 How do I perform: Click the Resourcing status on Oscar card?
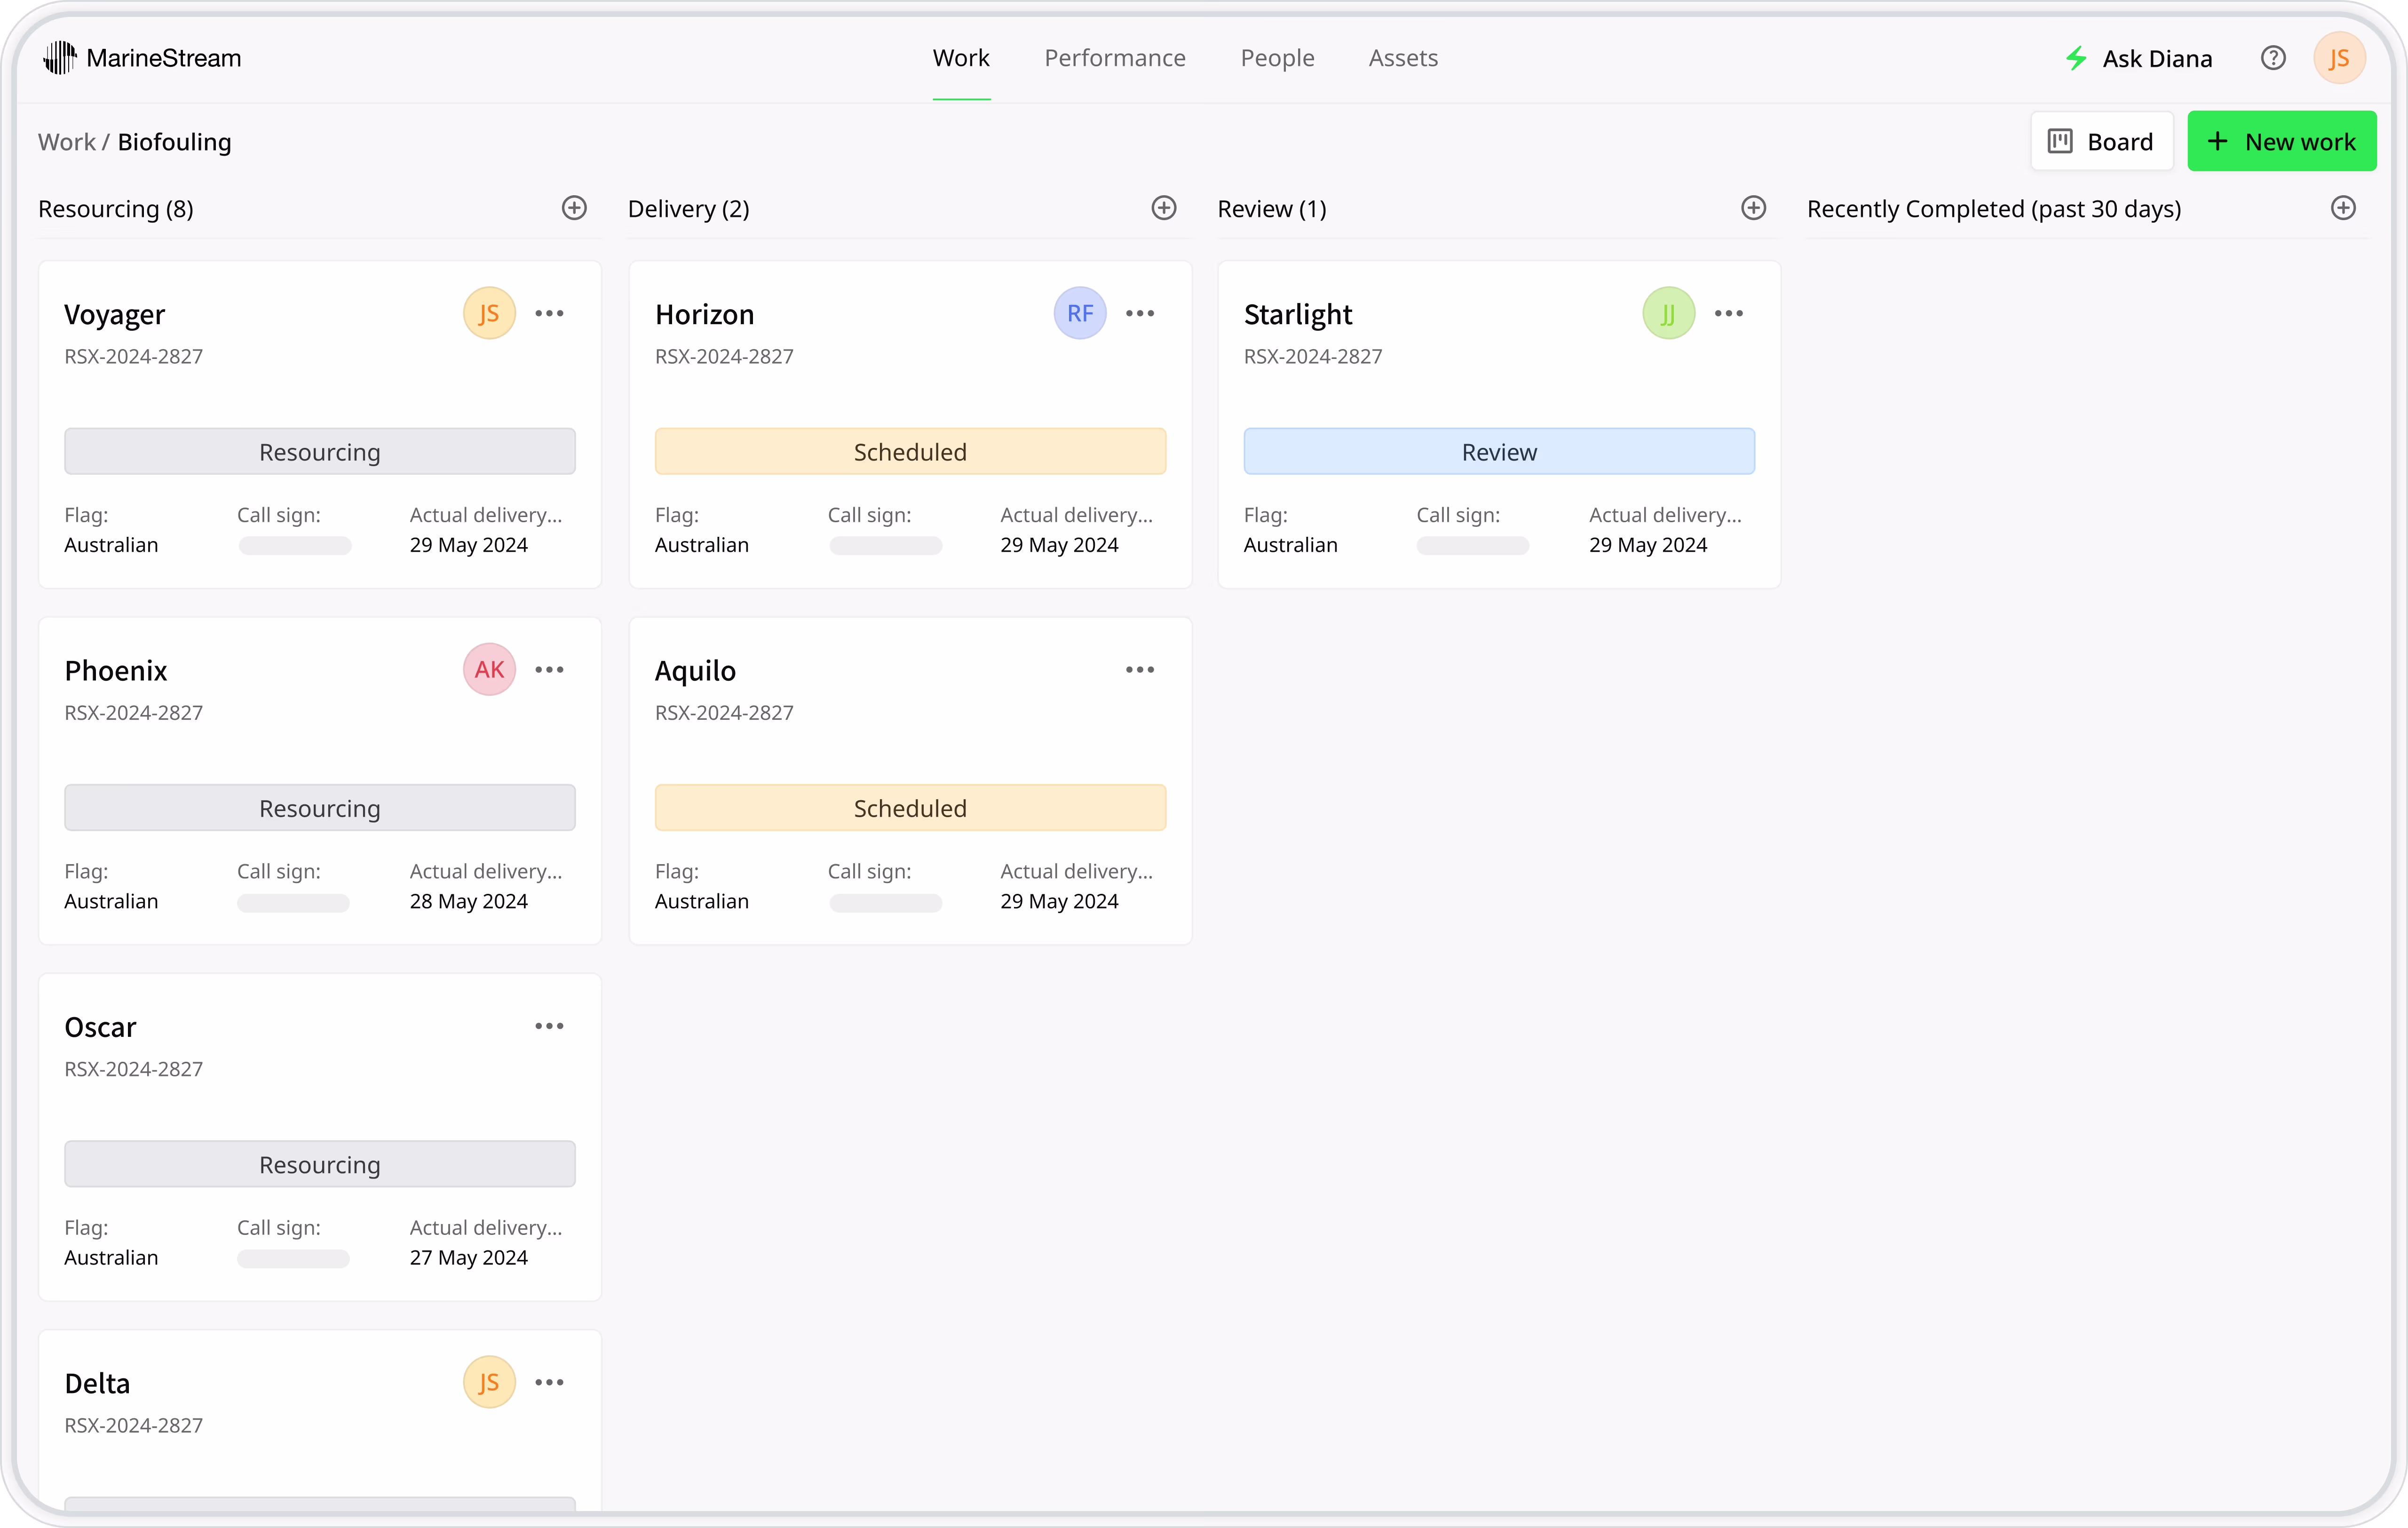pos(320,1164)
